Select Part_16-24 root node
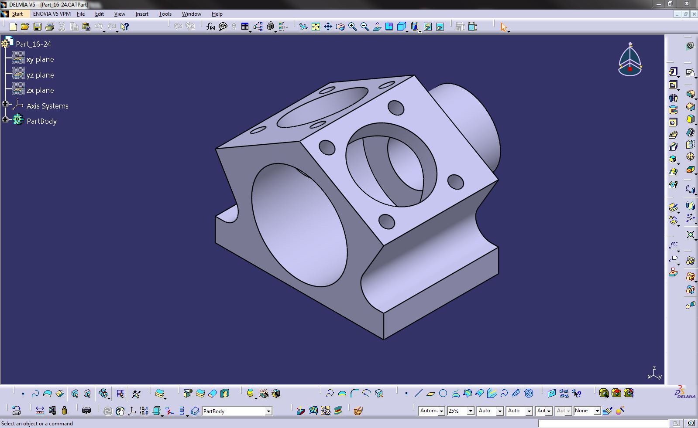 pos(33,44)
